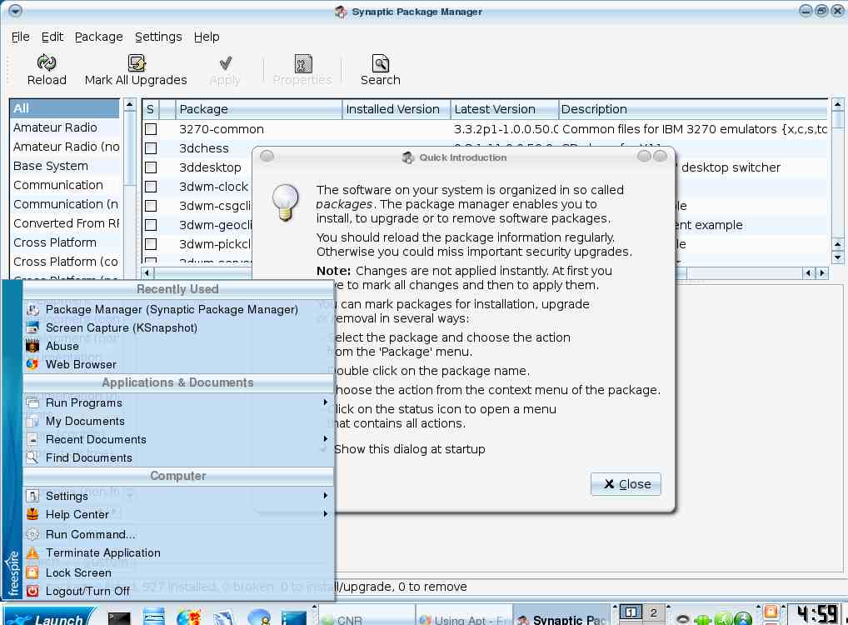Click category list scroll up arrow
This screenshot has height=625, width=848.
[x=130, y=104]
